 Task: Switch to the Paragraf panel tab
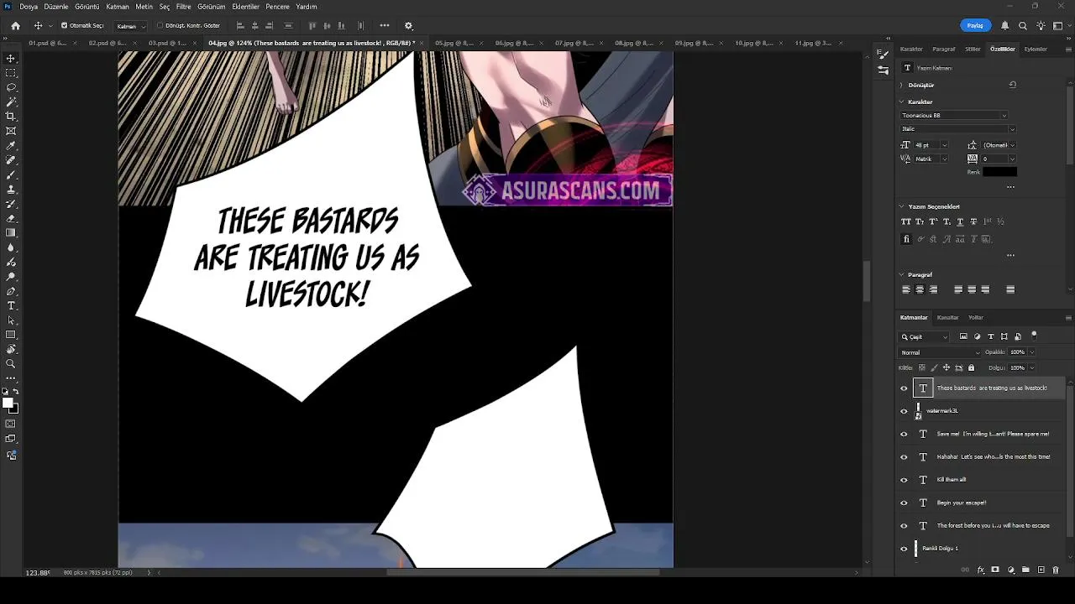pos(943,49)
